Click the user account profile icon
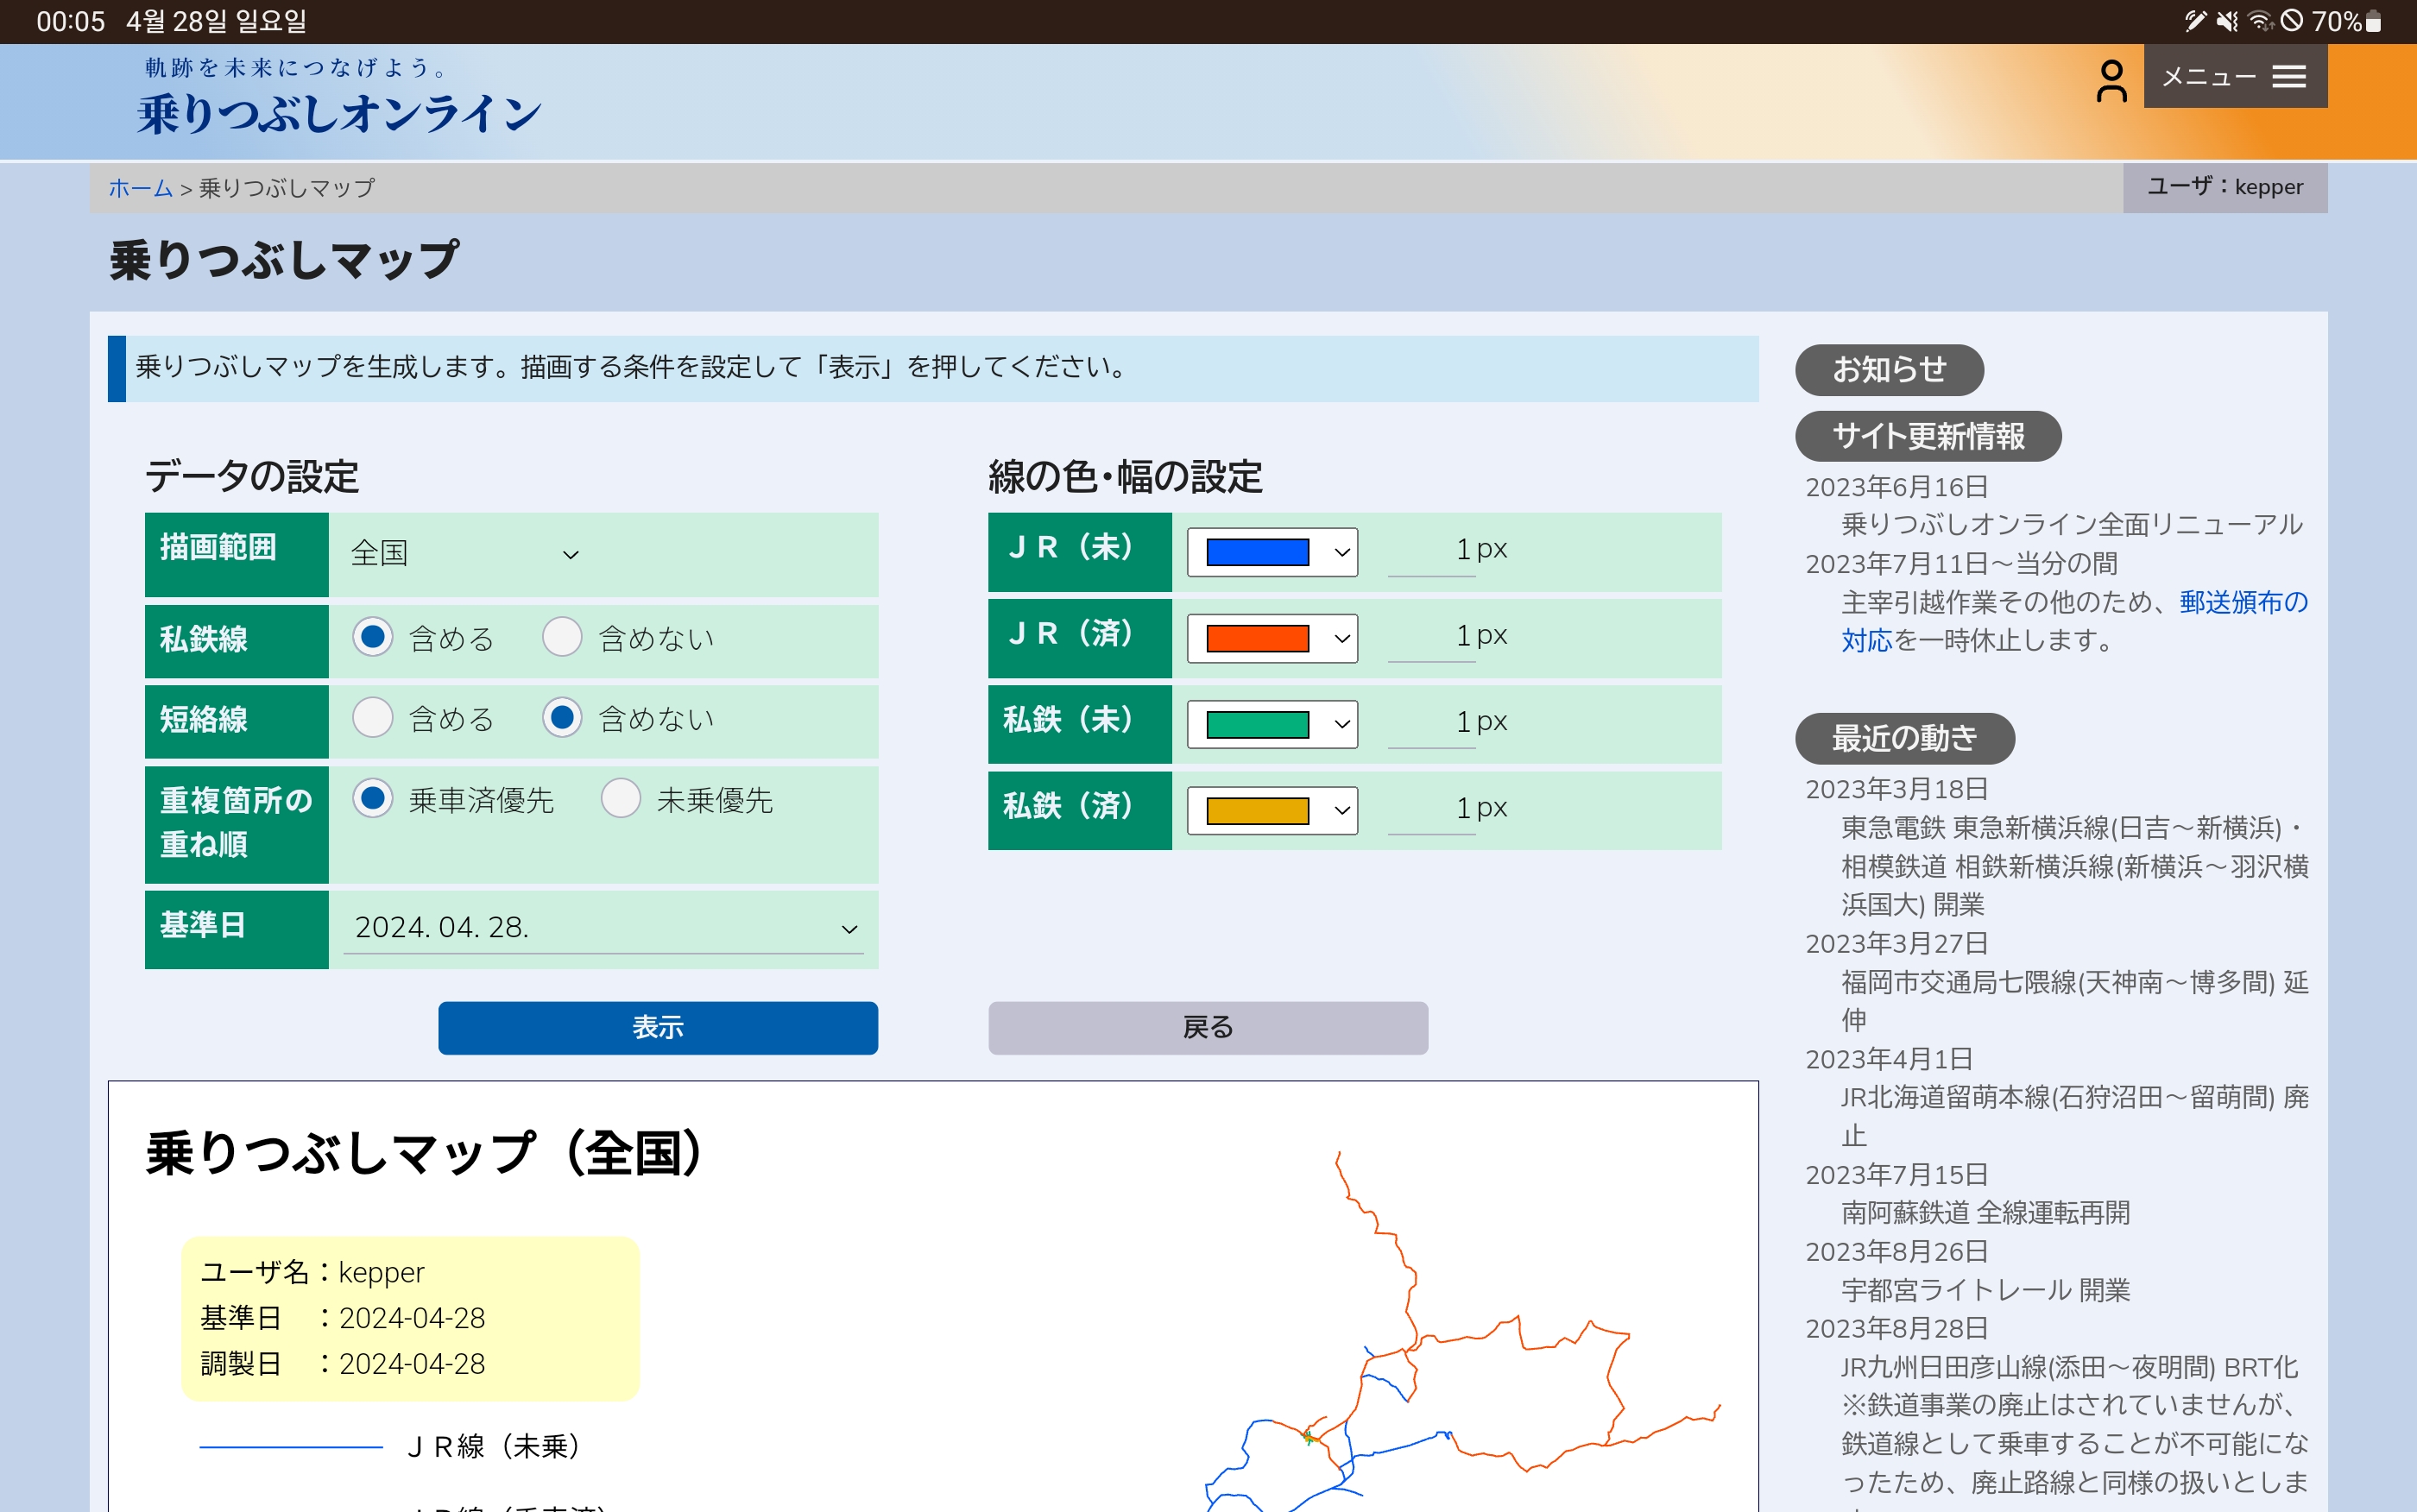Viewport: 2417px width, 1512px height. (2111, 80)
